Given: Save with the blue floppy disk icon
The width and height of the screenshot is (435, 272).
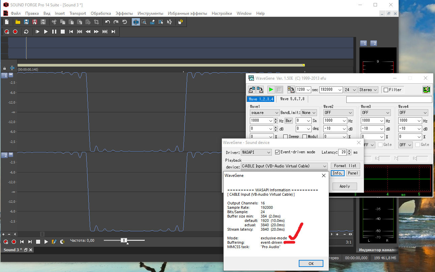Looking at the screenshot, I should 26,22.
